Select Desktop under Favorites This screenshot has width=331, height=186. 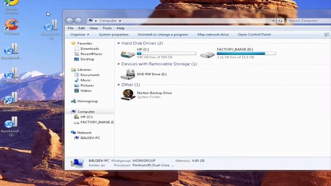tap(87, 59)
